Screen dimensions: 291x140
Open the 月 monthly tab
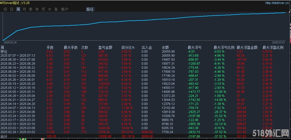tap(24, 9)
